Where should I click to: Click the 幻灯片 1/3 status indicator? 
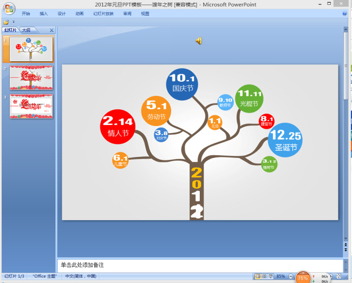click(x=14, y=277)
